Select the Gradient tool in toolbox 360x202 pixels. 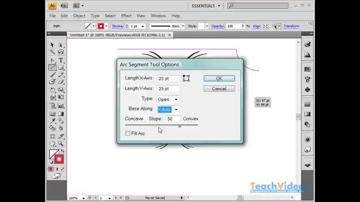[61, 114]
